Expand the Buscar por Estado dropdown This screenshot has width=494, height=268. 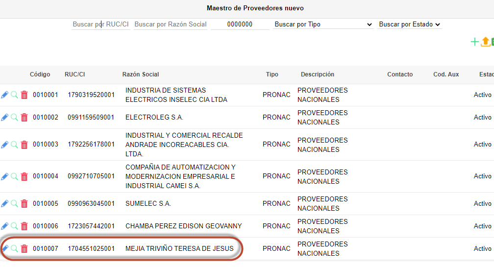[410, 24]
